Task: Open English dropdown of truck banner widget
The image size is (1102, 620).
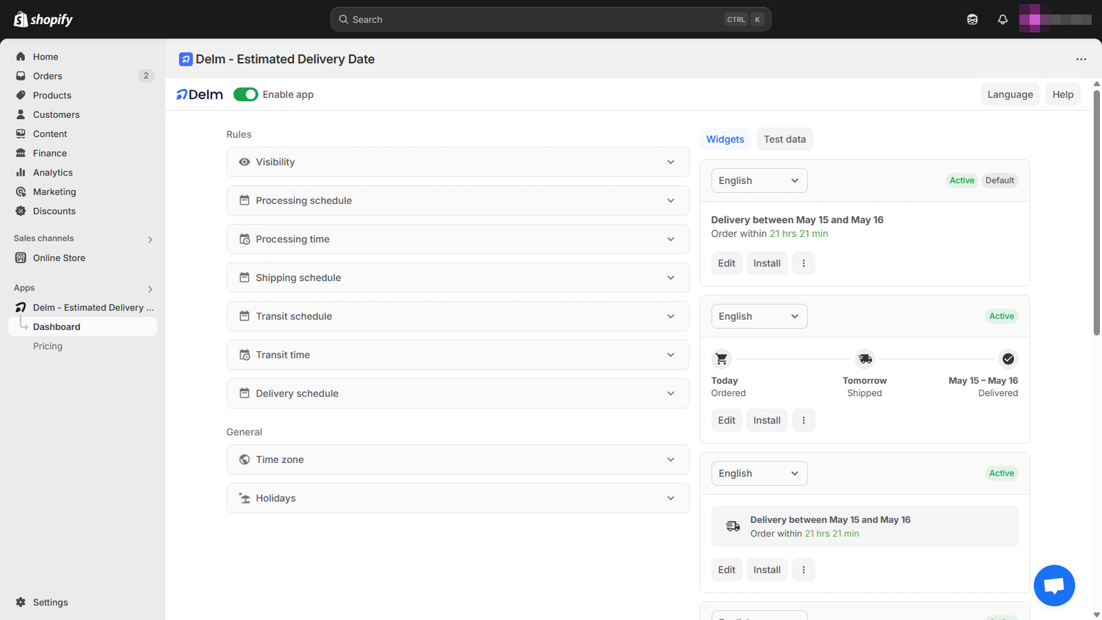Action: tap(759, 473)
